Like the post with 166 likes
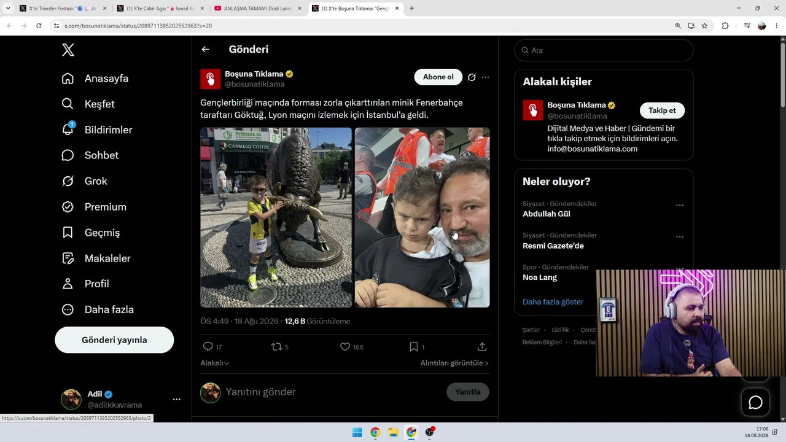786x442 pixels. (345, 347)
